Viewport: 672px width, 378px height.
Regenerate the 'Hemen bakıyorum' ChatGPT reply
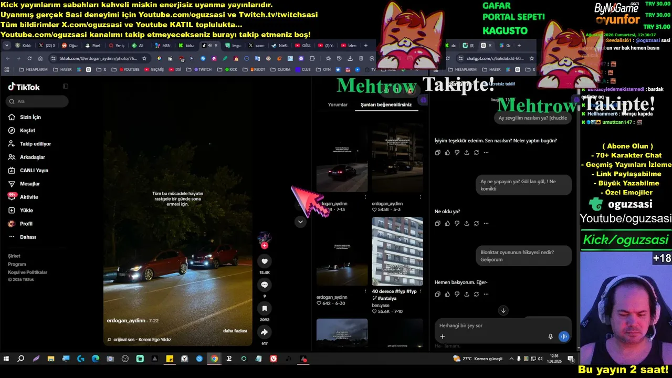pos(476,294)
